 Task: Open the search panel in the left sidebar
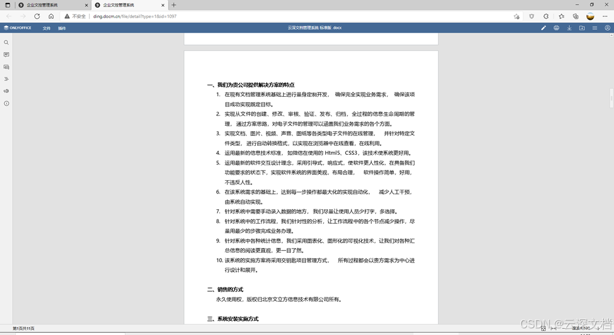coord(6,42)
